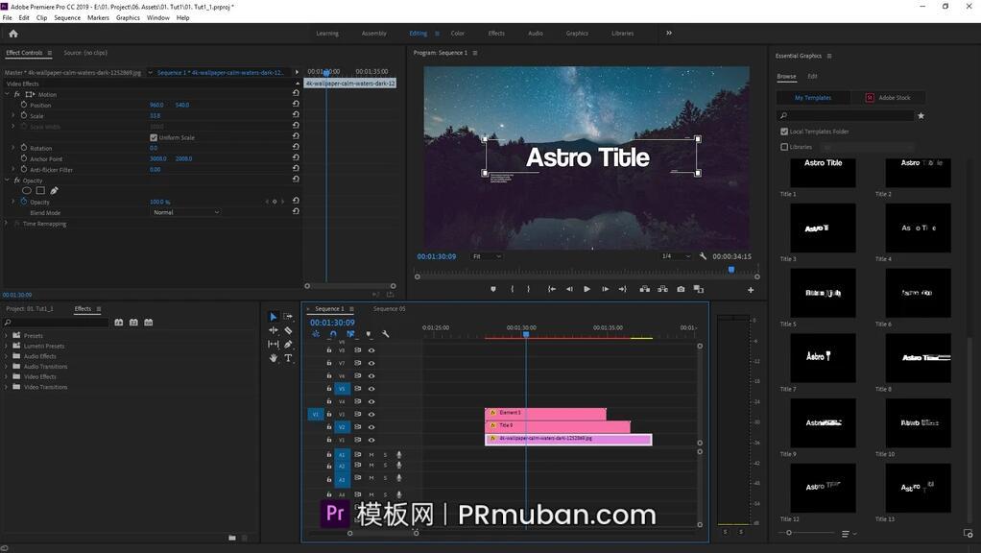The image size is (981, 553).
Task: Click the Lift icon under the Program Monitor
Action: tap(645, 288)
